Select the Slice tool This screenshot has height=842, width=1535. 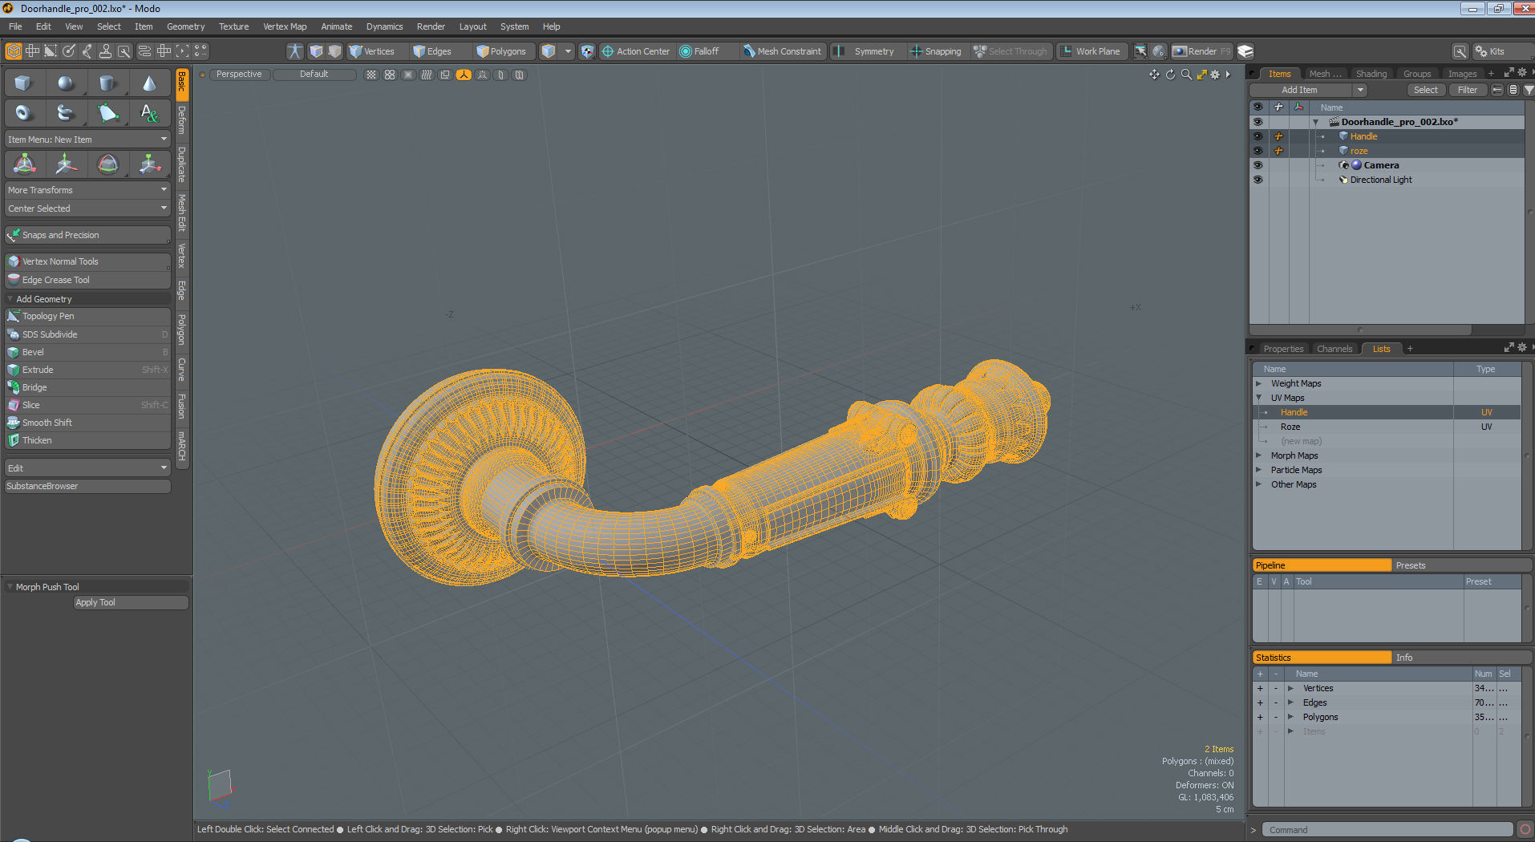pyautogui.click(x=88, y=405)
